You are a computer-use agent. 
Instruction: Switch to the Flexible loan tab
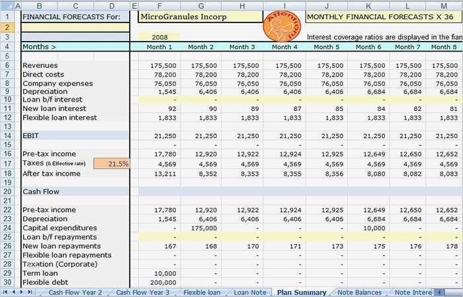coord(202,292)
